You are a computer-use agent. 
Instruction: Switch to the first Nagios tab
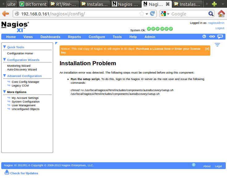coord(126,4)
